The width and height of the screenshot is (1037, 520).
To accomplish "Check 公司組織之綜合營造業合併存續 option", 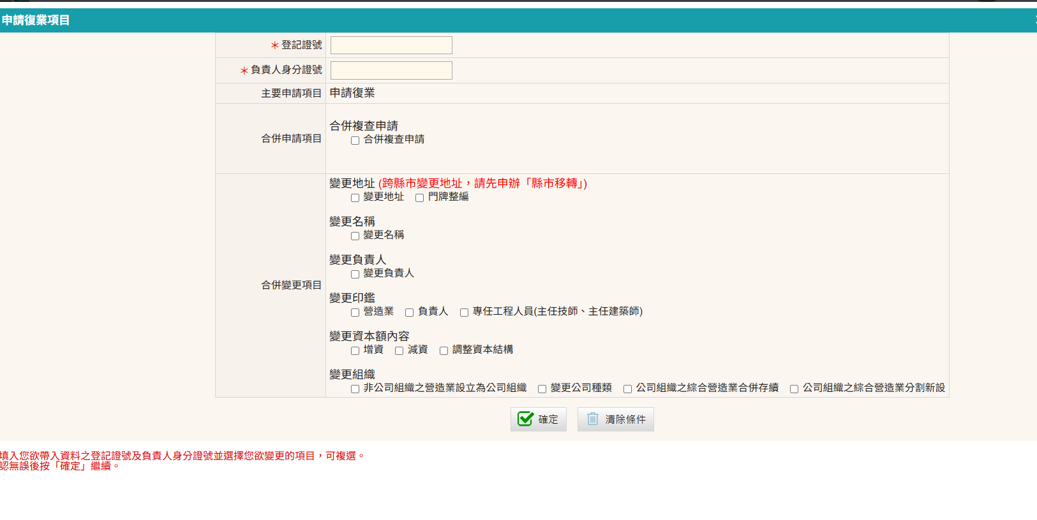I will (x=627, y=389).
